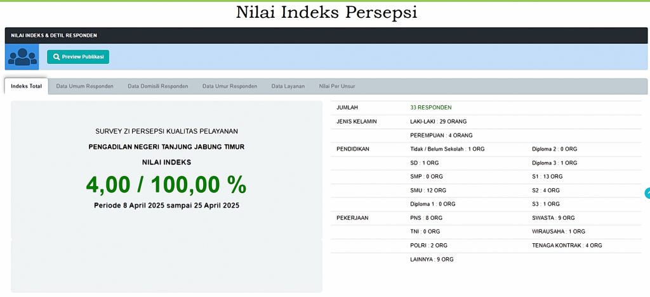This screenshot has width=650, height=297.
Task: Select the PEREMPUAN : 4 ORANG row
Action: pyautogui.click(x=441, y=136)
